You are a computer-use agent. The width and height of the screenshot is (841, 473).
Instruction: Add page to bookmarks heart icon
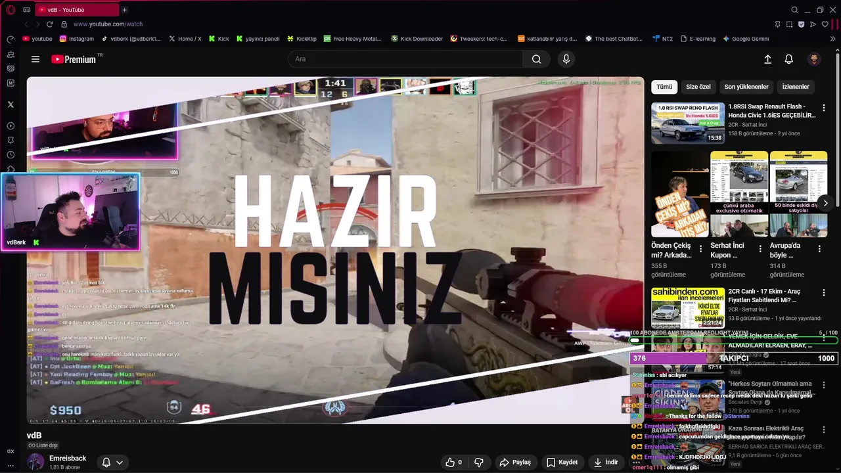[x=825, y=24]
